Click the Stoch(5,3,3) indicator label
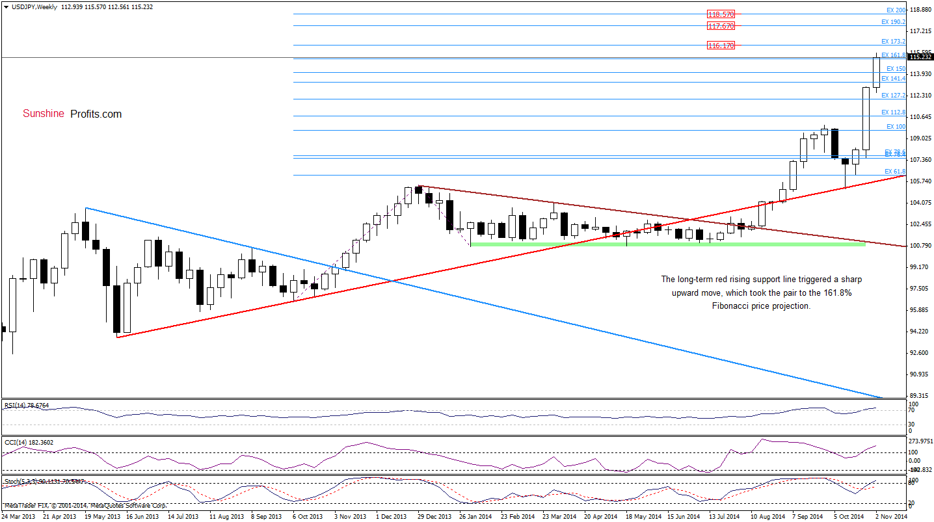The height and width of the screenshot is (522, 934). point(45,482)
